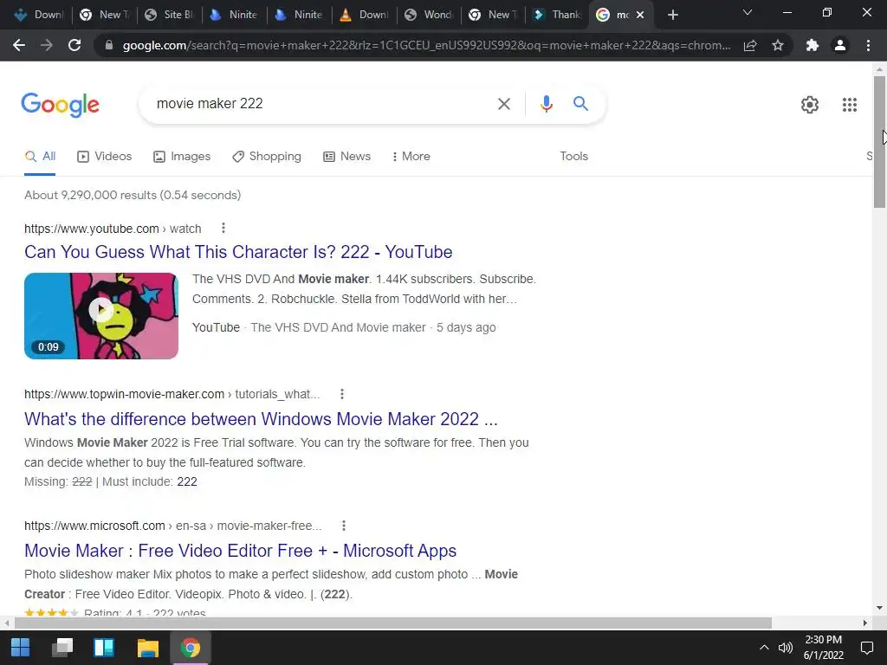The width and height of the screenshot is (887, 665).
Task: Open options for topwin-movie-maker result
Action: click(341, 394)
